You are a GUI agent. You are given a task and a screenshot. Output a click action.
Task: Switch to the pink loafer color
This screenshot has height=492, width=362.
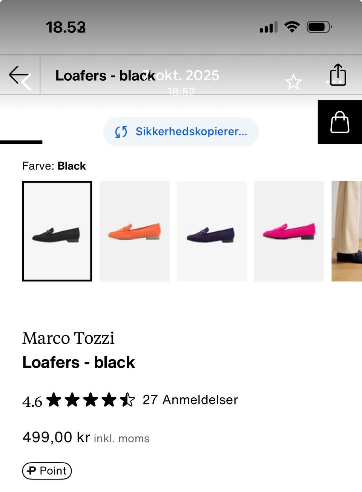coord(289,231)
